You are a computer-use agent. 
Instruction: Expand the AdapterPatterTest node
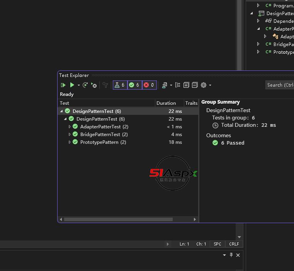click(70, 127)
